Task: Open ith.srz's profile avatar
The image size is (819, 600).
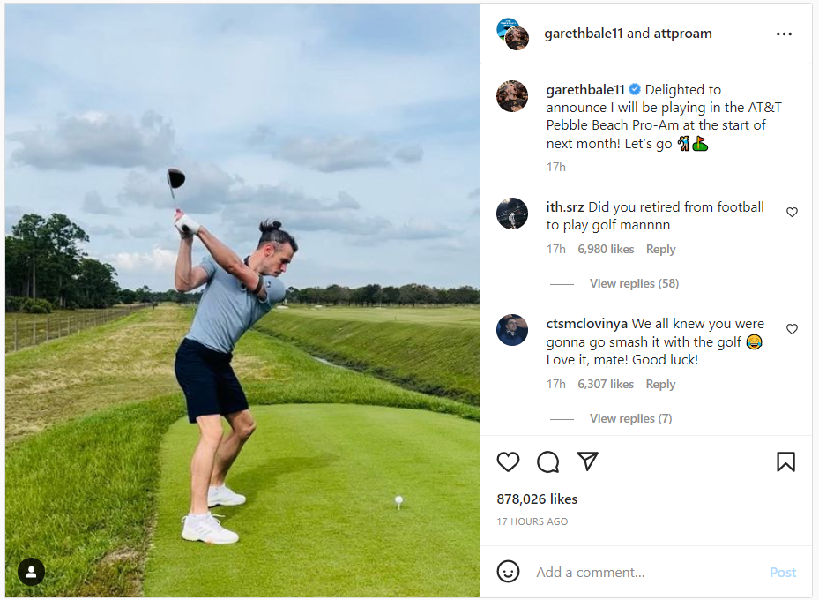Action: (x=512, y=214)
